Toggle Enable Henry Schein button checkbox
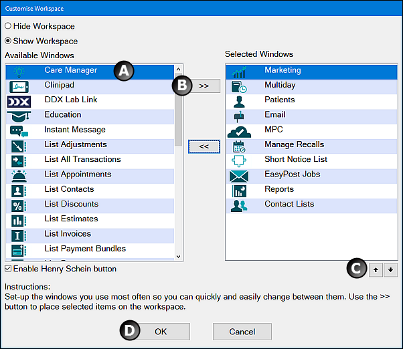Screen dimensions: 403x349 click(8, 269)
